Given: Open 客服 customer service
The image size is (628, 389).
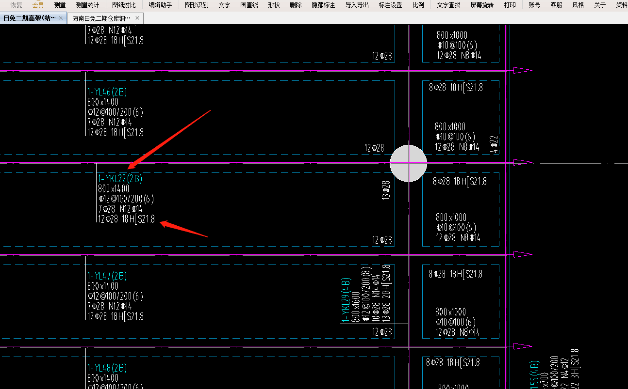Looking at the screenshot, I should (556, 5).
